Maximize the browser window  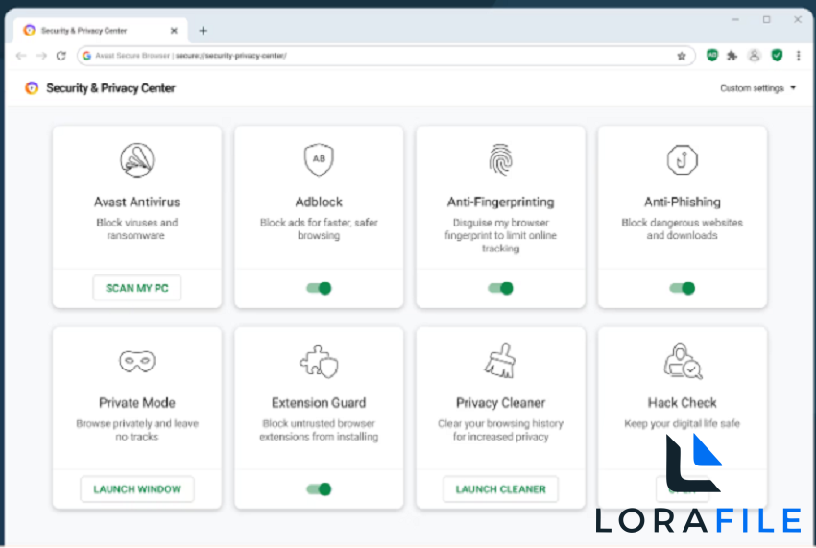[767, 20]
